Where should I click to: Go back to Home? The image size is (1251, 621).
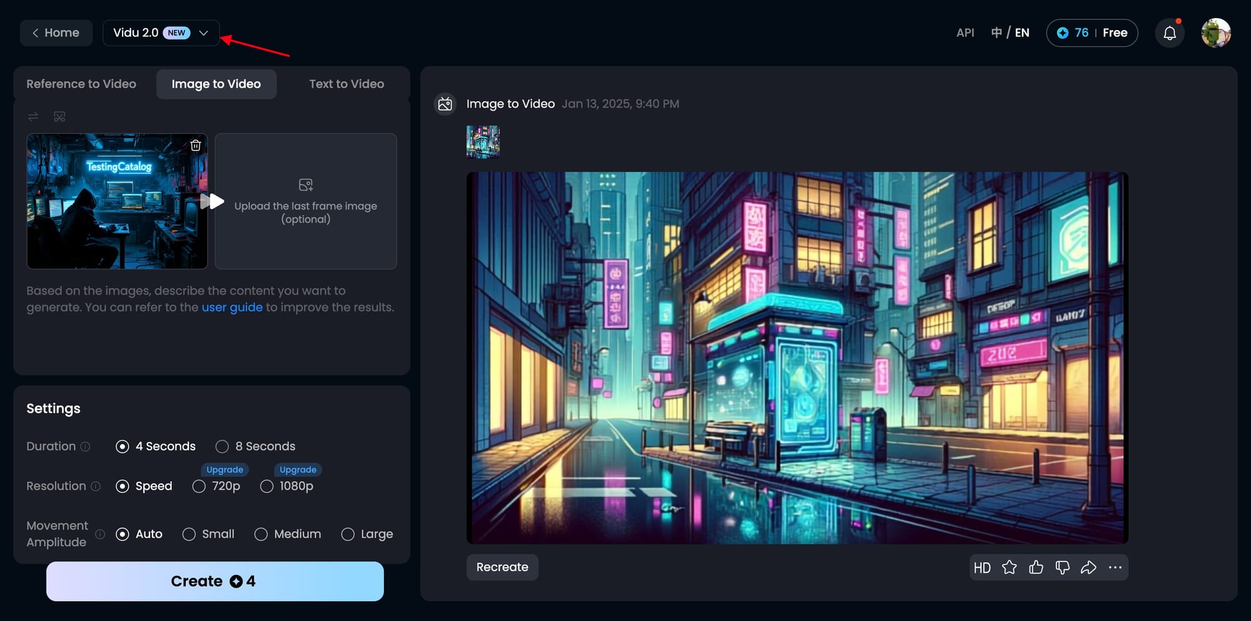click(x=56, y=33)
